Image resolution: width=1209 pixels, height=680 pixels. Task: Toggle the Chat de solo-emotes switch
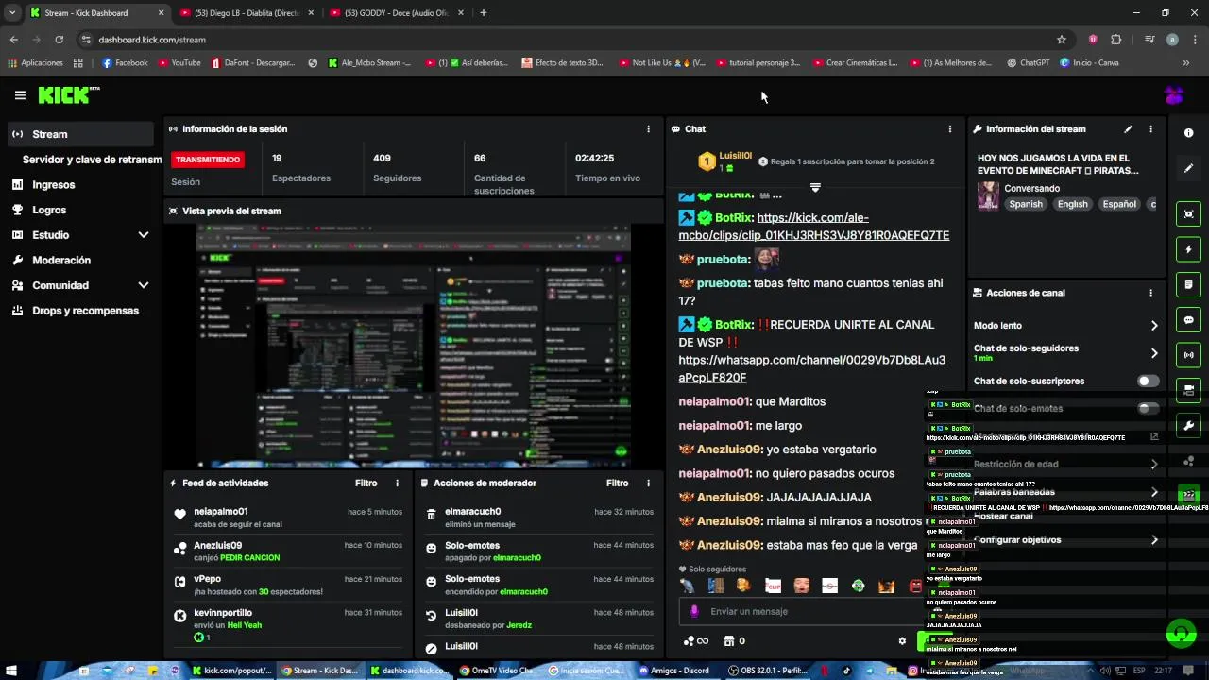(x=1148, y=409)
